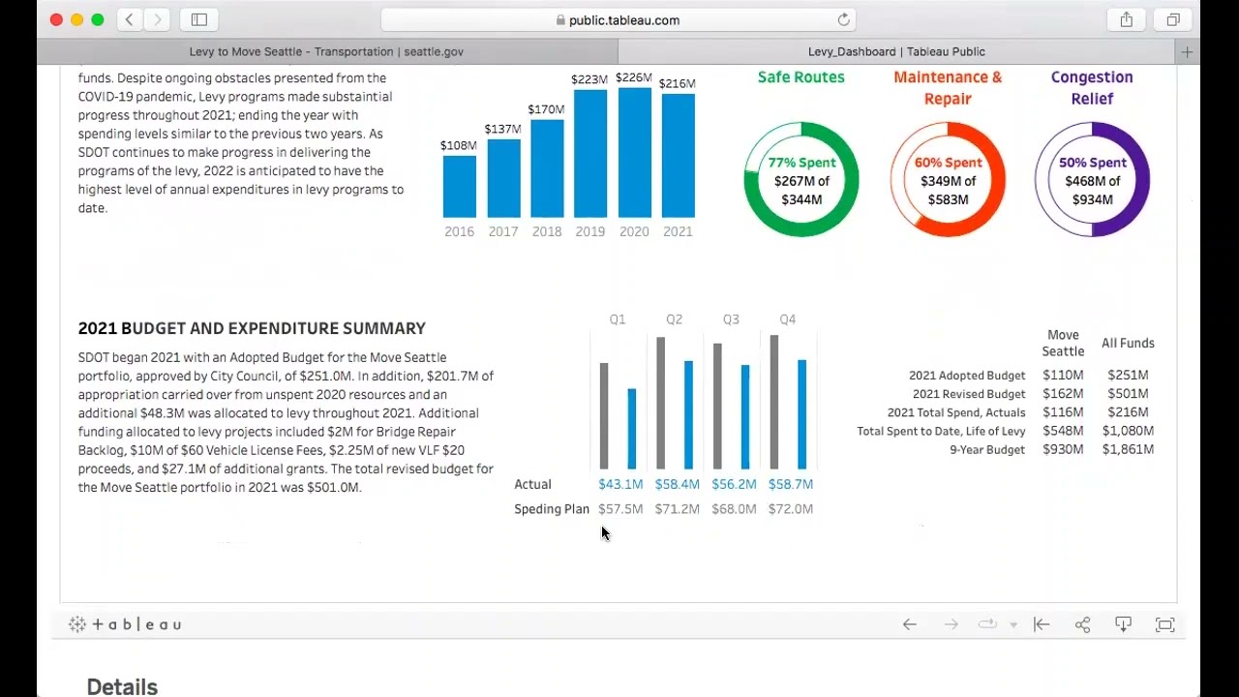The height and width of the screenshot is (697, 1239).
Task: Click the Congestion Relief heading
Action: pyautogui.click(x=1092, y=87)
